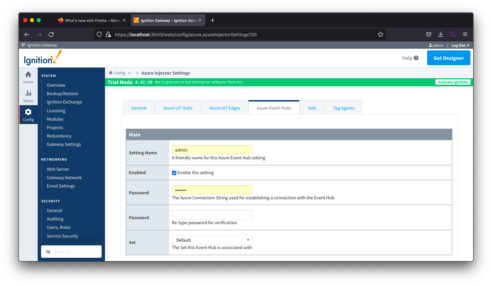Click the Help question mark icon

coord(416,58)
